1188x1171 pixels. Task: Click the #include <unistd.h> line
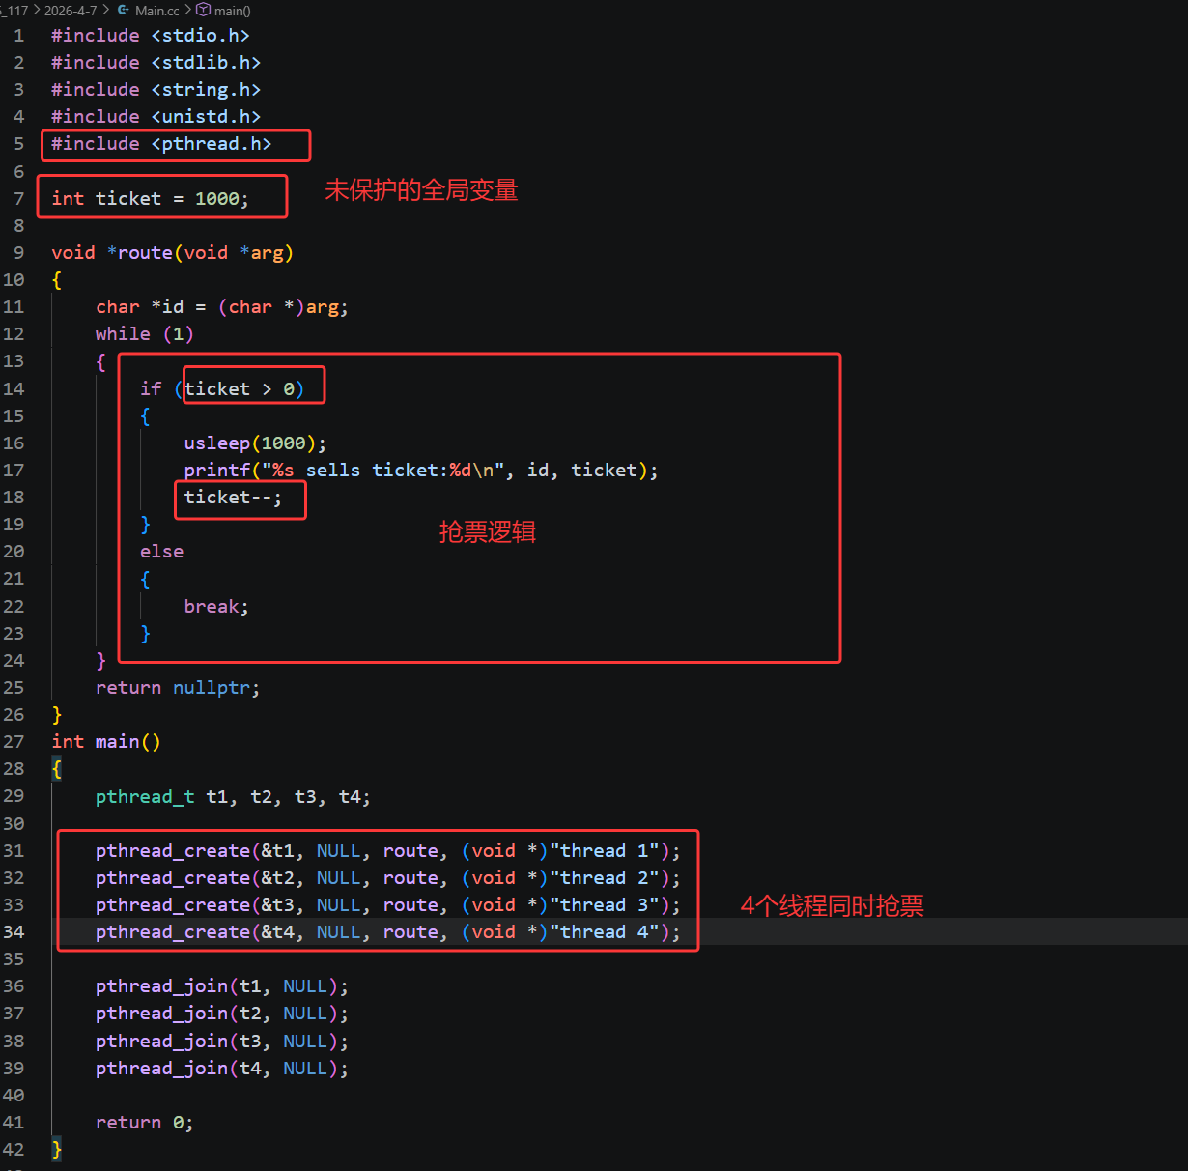coord(156,117)
